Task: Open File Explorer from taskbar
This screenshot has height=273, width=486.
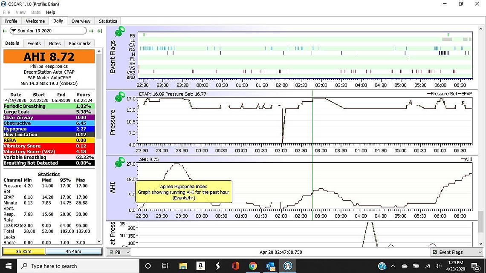Action: point(183,266)
